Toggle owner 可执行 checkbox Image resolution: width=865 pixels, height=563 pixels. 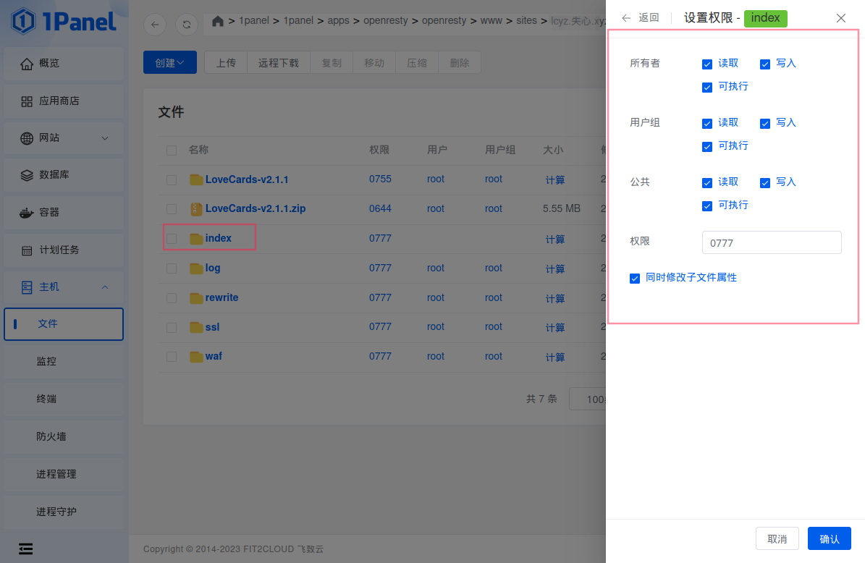tap(707, 88)
